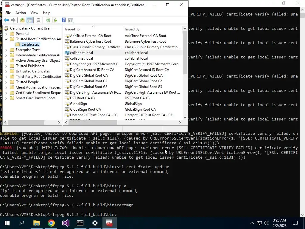Expand the Enterprise Trust node
The width and height of the screenshot is (305, 229).
coord(6,50)
